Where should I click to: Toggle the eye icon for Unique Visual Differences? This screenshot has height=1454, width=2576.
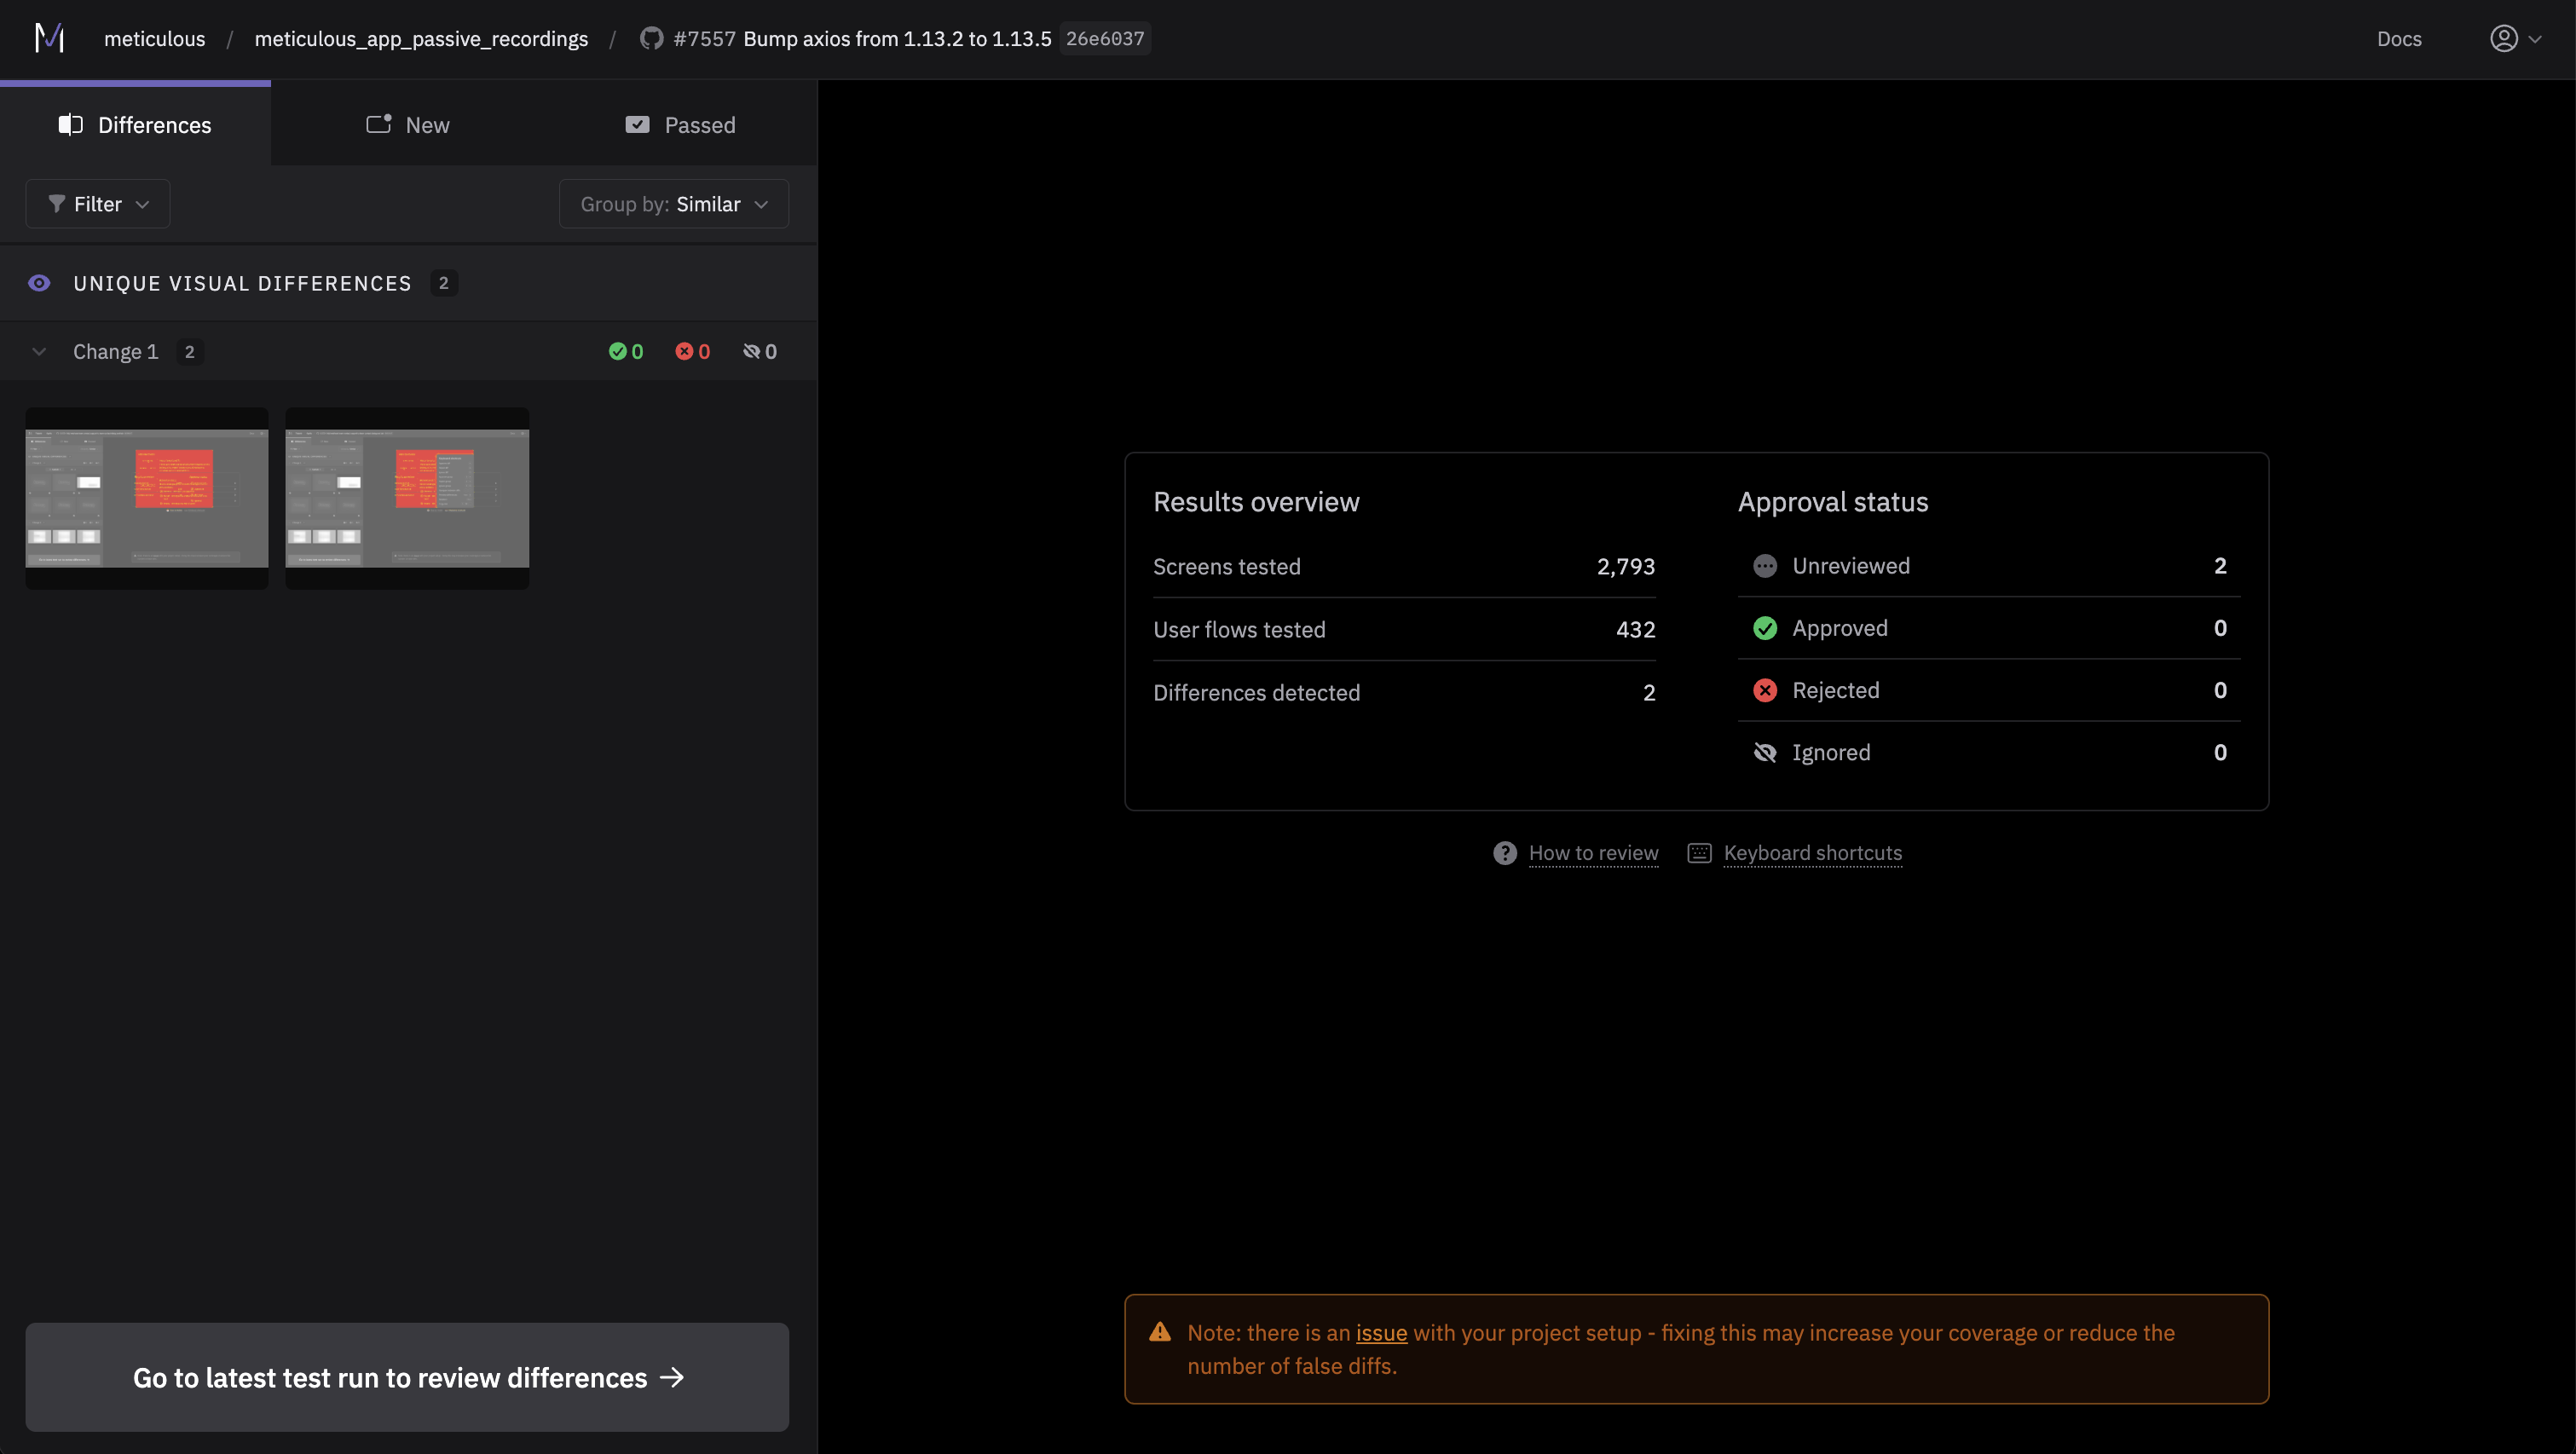39,283
